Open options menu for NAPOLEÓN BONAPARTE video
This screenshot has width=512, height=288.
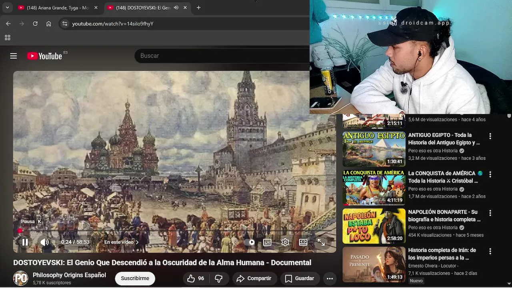(490, 213)
